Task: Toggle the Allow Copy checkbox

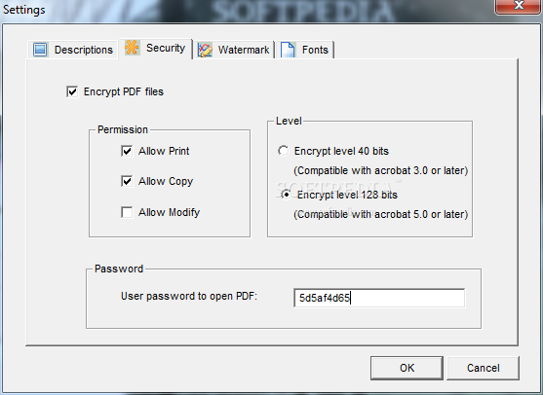Action: tap(127, 181)
